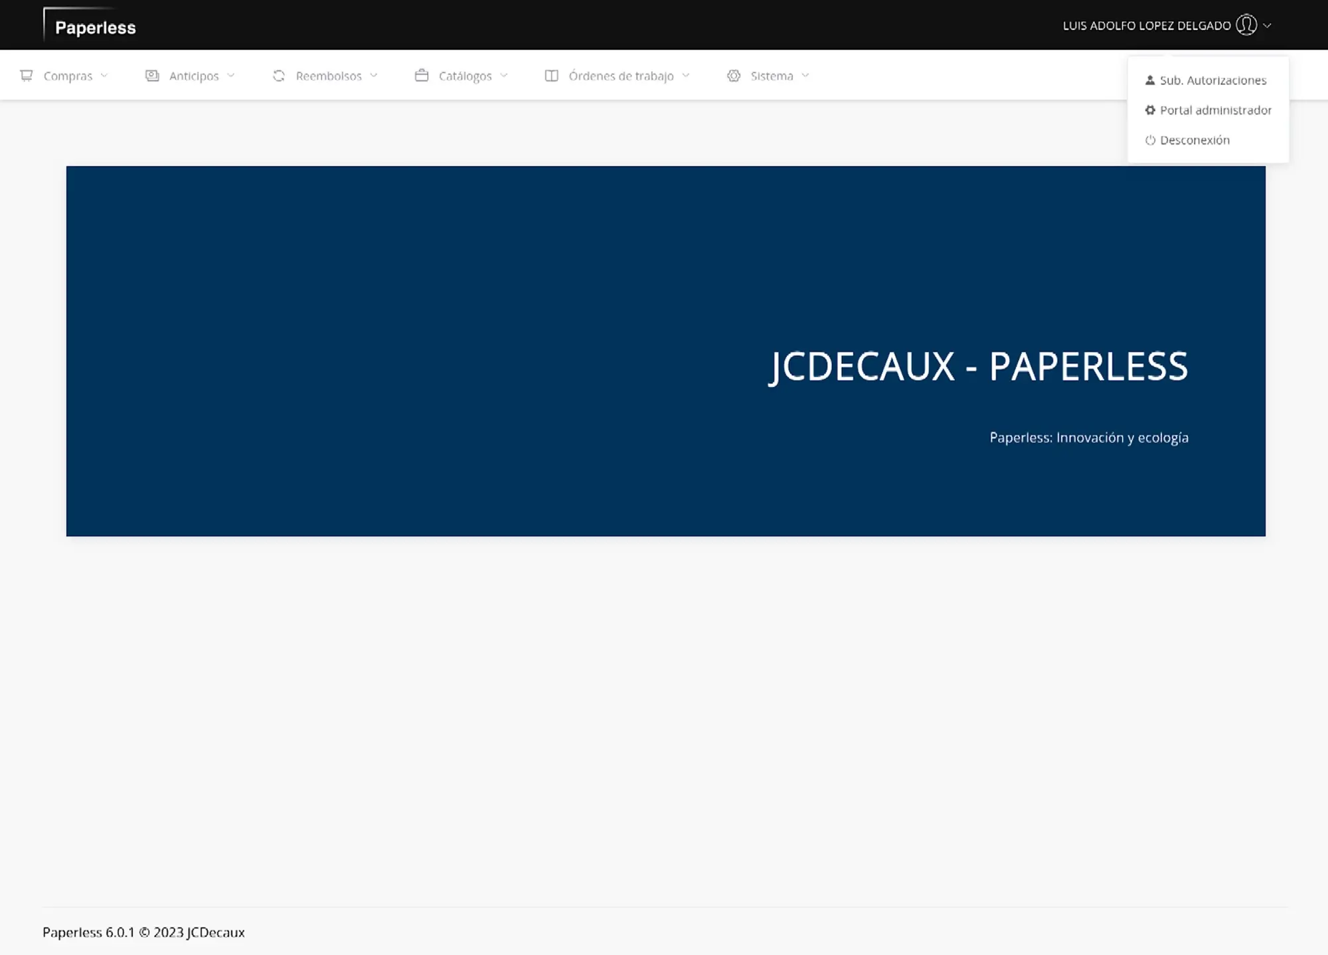Open the Sistema dropdown
The width and height of the screenshot is (1328, 955).
tap(772, 76)
